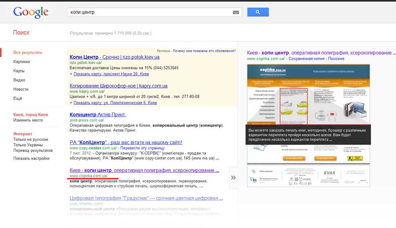The image size is (396, 228).
Task: Click 'Похожие' link in preview panel
Action: pyautogui.click(x=336, y=59)
